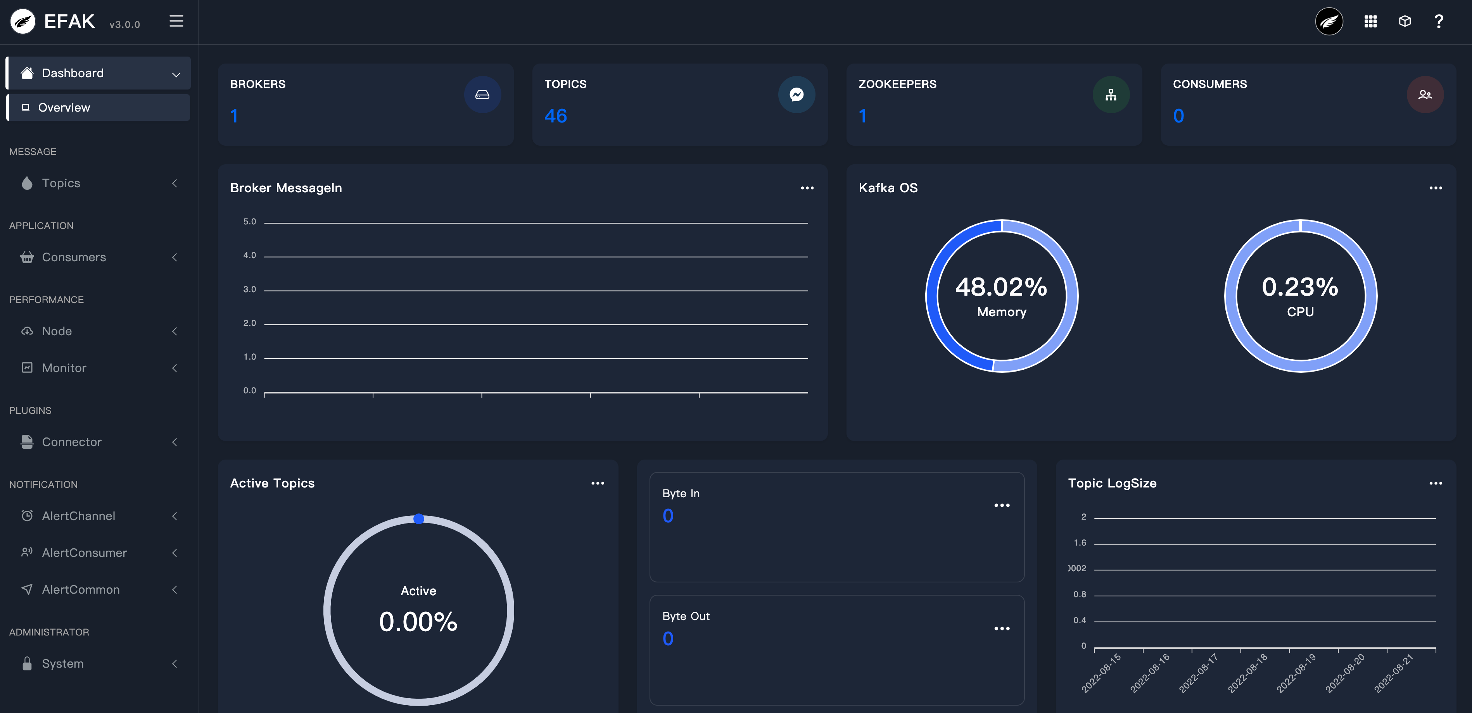
Task: Select the Overview menu item
Action: coord(98,107)
